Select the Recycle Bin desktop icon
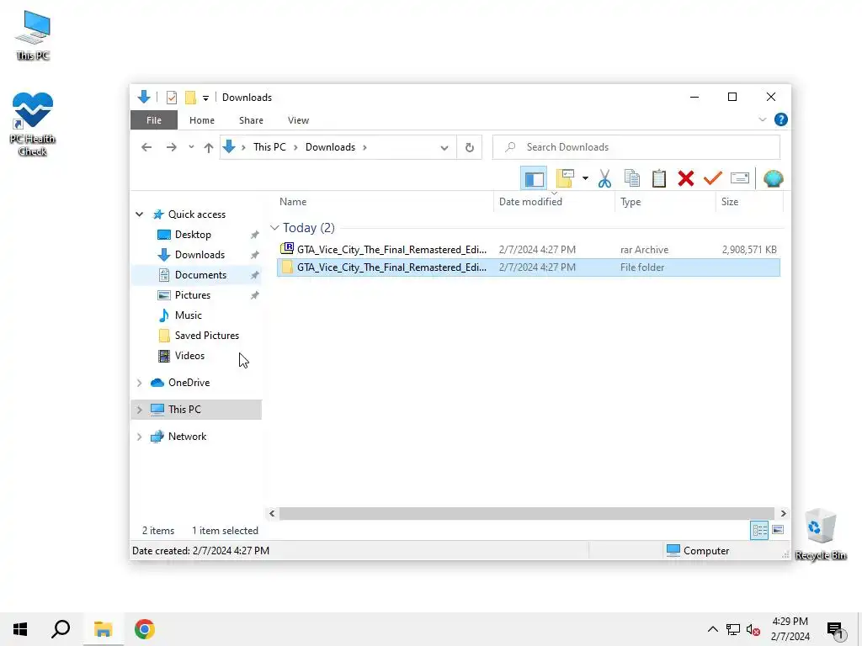This screenshot has height=646, width=862. click(x=820, y=534)
